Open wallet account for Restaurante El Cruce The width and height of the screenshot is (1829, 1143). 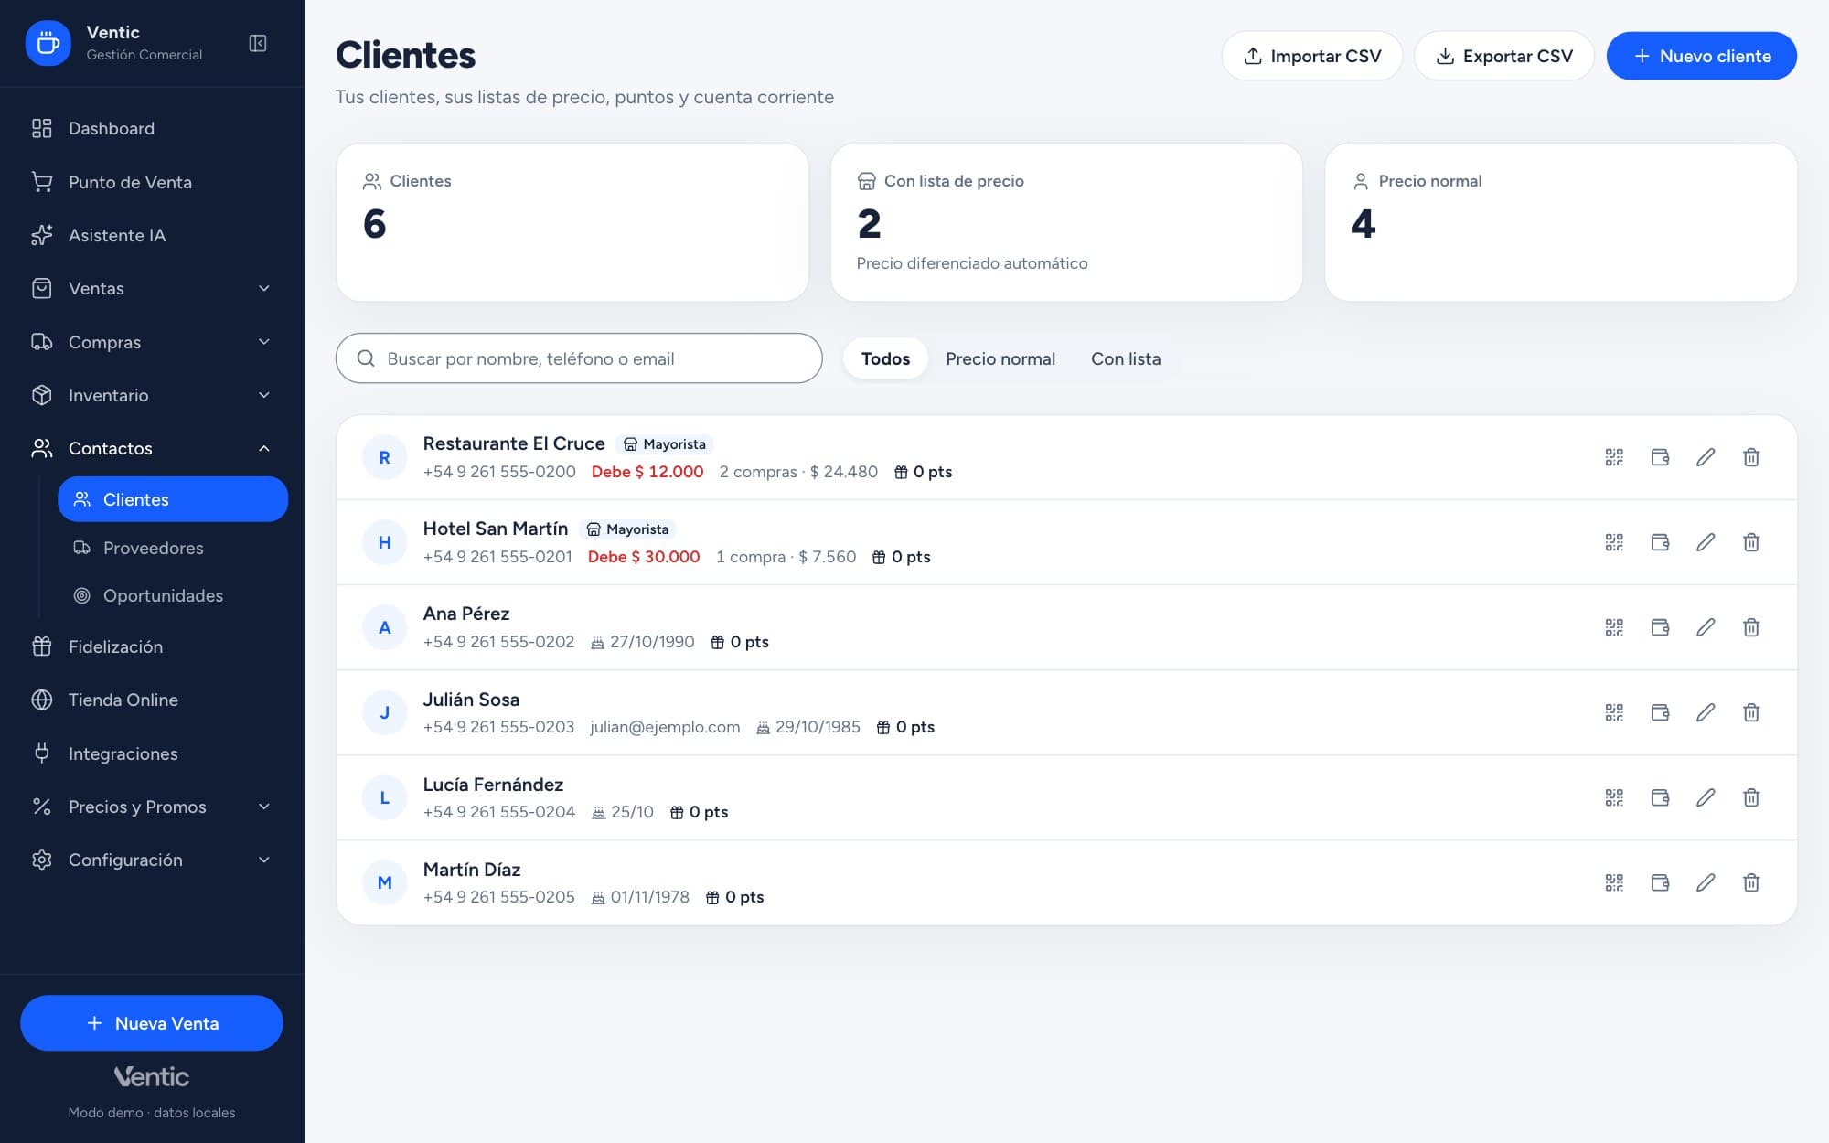tap(1660, 457)
